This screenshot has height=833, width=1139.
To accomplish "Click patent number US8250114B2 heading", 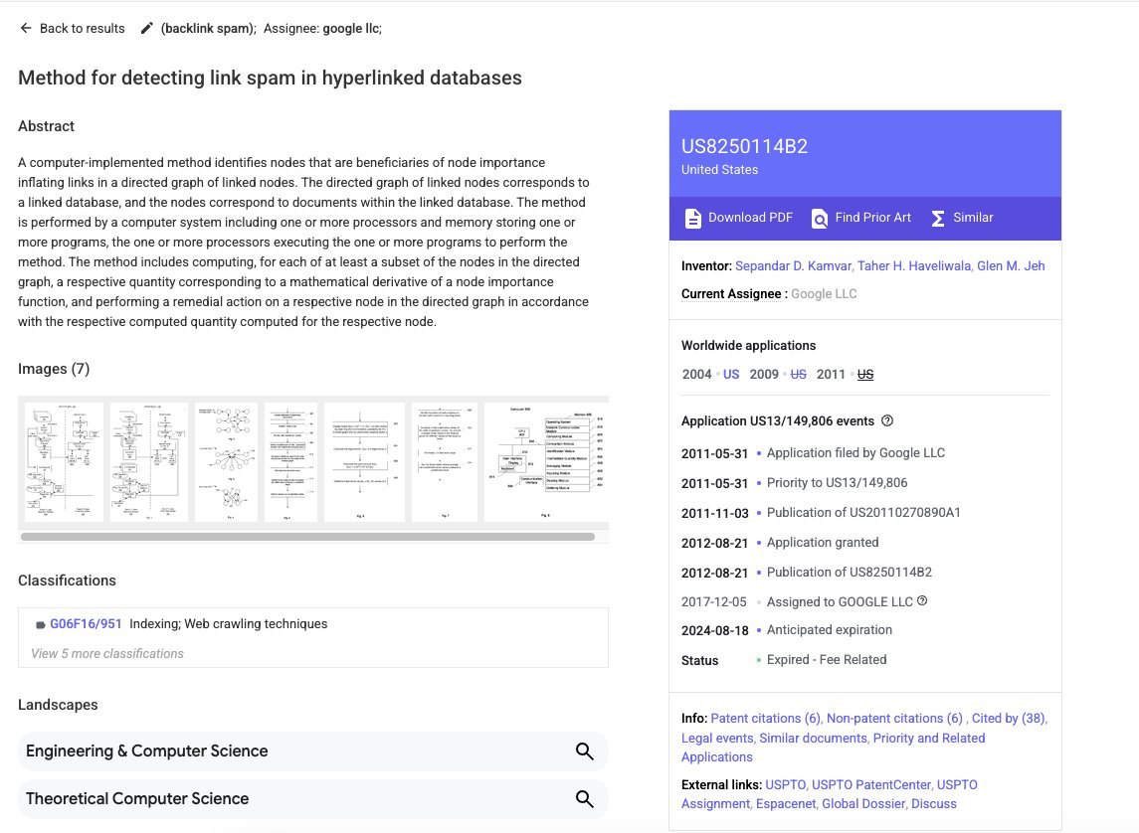I will 744,146.
